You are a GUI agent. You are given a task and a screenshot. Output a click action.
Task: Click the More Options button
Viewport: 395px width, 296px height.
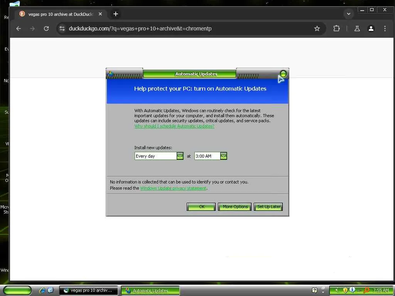(x=235, y=207)
